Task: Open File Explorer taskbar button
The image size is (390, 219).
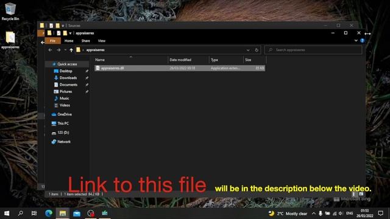Action: pos(63,213)
